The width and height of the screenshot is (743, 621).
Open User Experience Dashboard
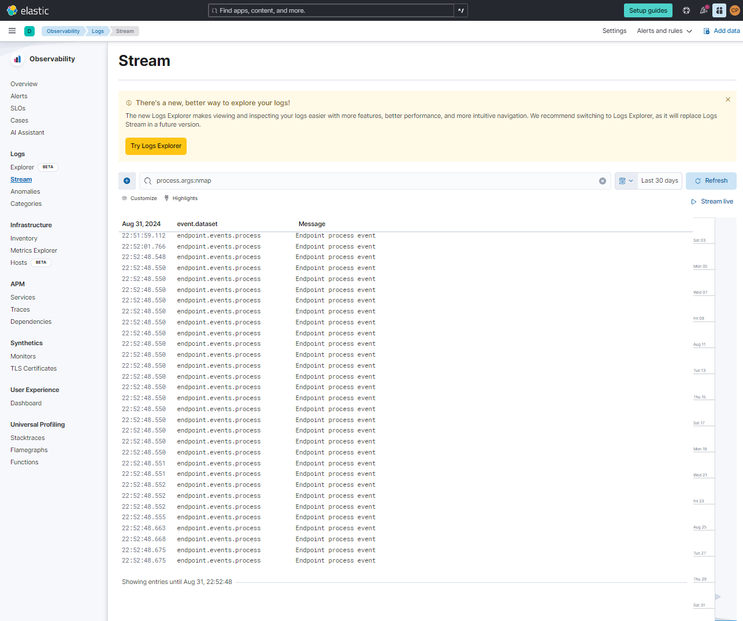tap(26, 404)
